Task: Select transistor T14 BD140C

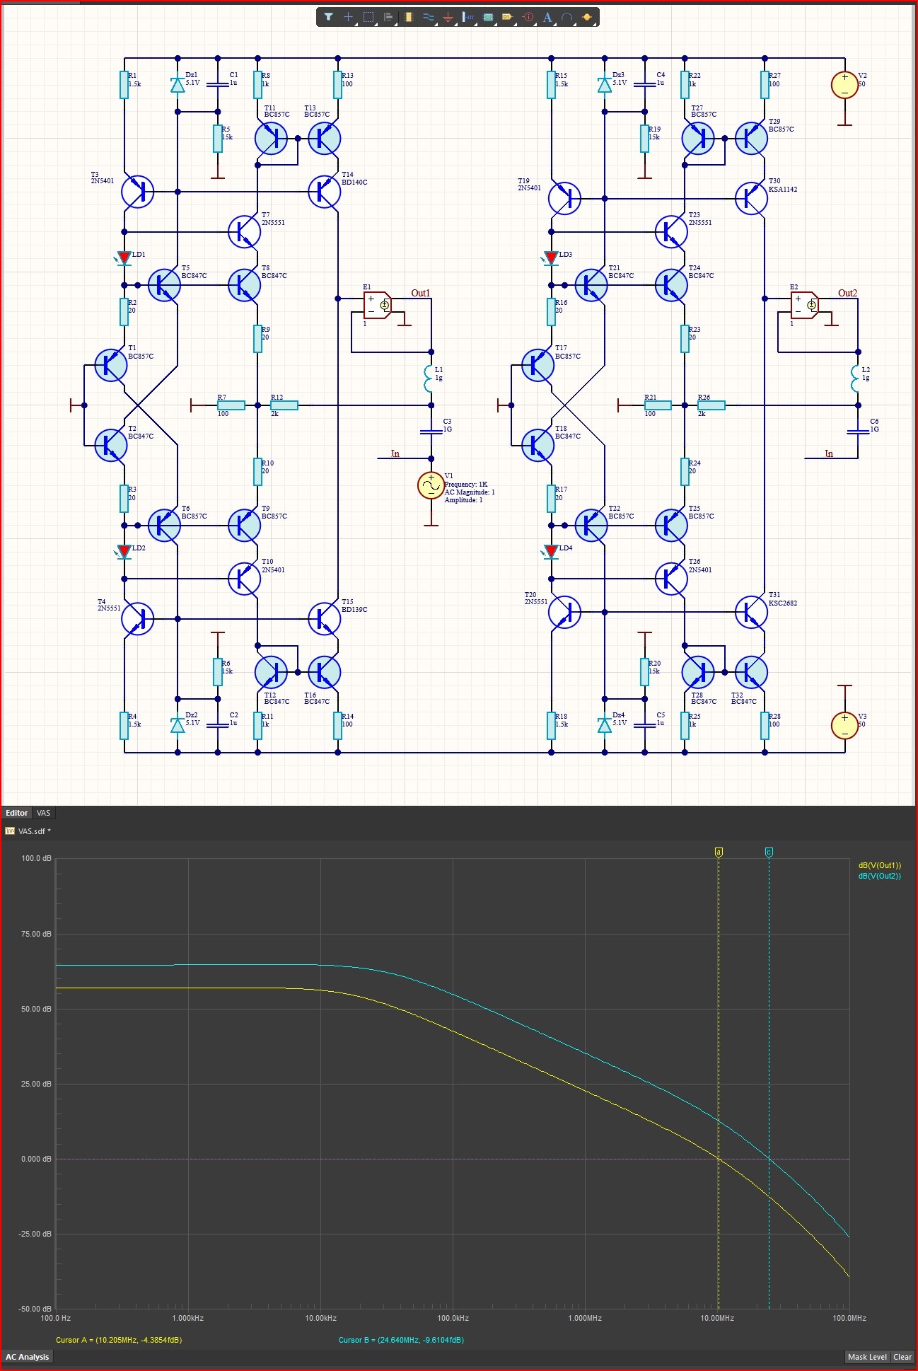Action: click(325, 192)
